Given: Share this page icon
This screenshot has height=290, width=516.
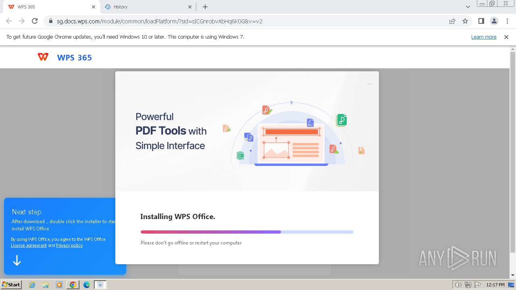Looking at the screenshot, I should 452,21.
